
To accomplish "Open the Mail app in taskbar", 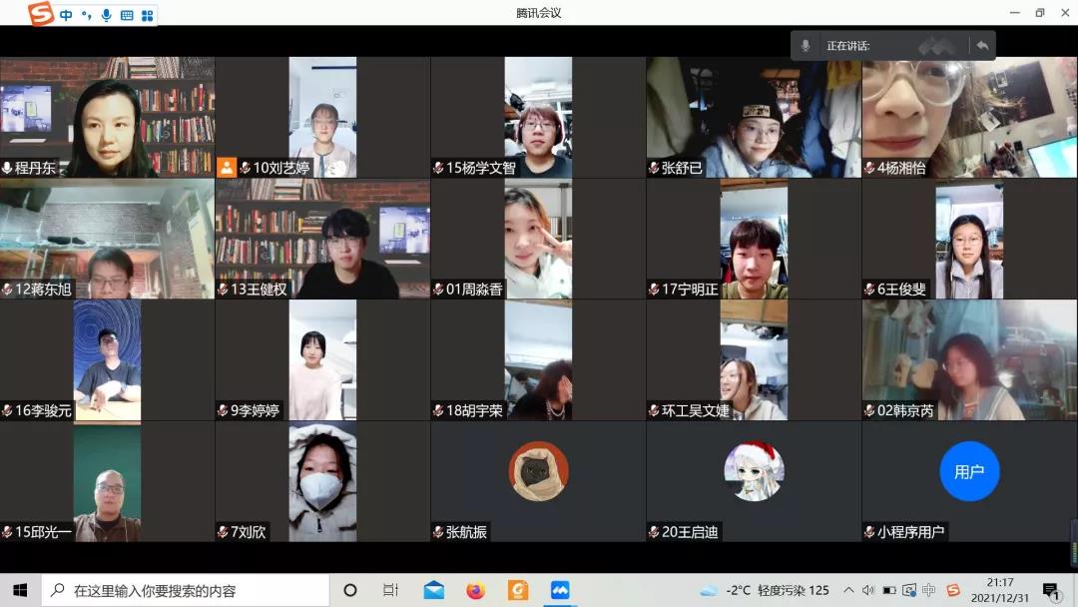I will click(434, 590).
